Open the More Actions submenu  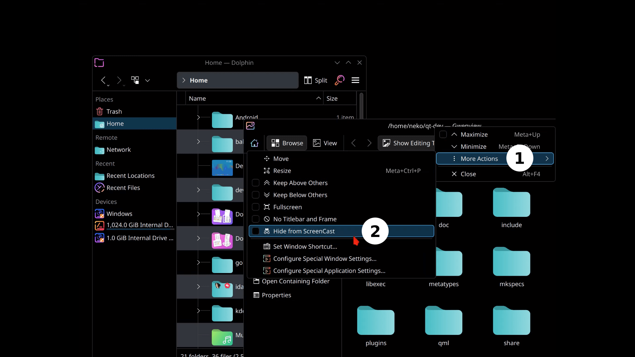[x=480, y=159]
